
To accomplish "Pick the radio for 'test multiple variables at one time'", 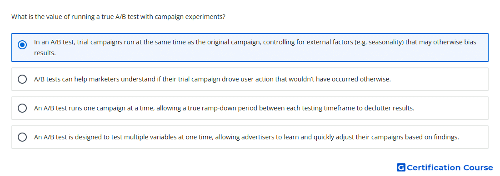I will 22,137.
